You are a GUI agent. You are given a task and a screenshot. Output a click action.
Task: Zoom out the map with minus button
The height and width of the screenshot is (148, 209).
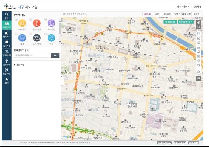[198, 27]
